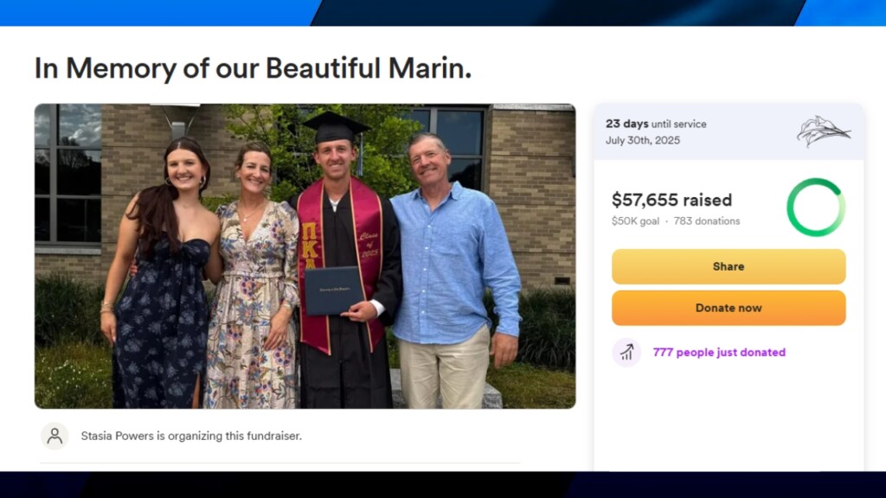Click the diploma cover held in the photo
The width and height of the screenshot is (886, 498).
pos(333,290)
